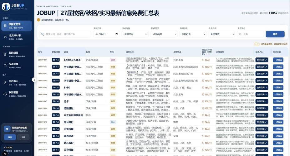Click the 文化/传媒 cell in 无忧传媒 row
Image resolution: width=290 pixels, height=156 pixels.
91,129
